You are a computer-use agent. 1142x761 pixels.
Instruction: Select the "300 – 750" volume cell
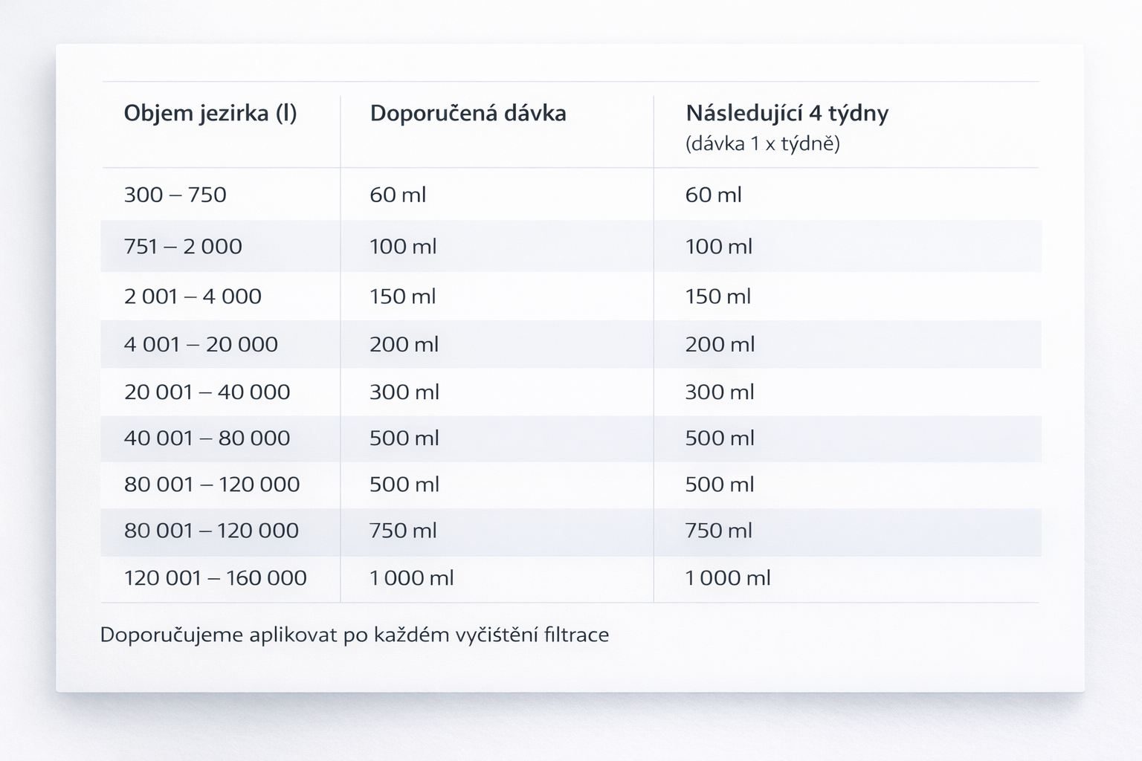pyautogui.click(x=175, y=195)
